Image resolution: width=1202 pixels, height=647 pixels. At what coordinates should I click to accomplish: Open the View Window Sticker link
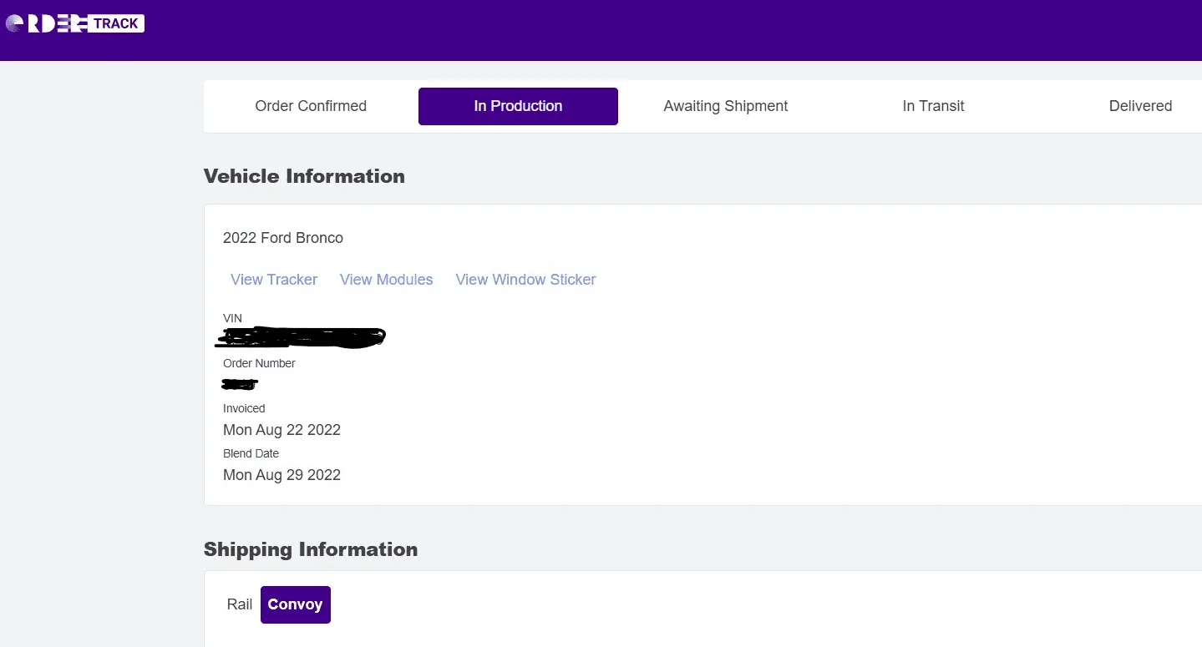pyautogui.click(x=525, y=280)
